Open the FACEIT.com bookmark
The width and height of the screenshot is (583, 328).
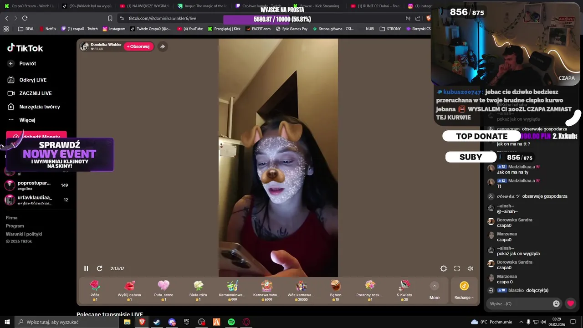pos(258,29)
